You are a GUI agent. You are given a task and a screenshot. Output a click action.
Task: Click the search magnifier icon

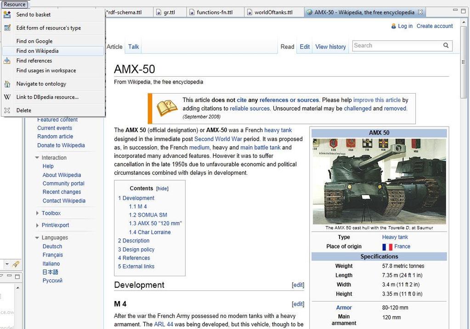(x=446, y=45)
